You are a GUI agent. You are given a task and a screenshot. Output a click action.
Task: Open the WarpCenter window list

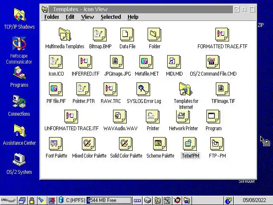[22, 200]
